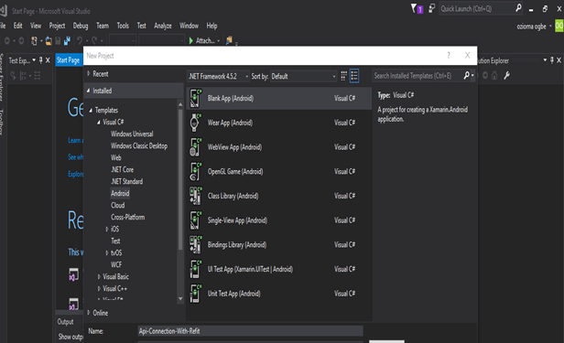
Task: Open the Project menu
Action: click(x=57, y=26)
